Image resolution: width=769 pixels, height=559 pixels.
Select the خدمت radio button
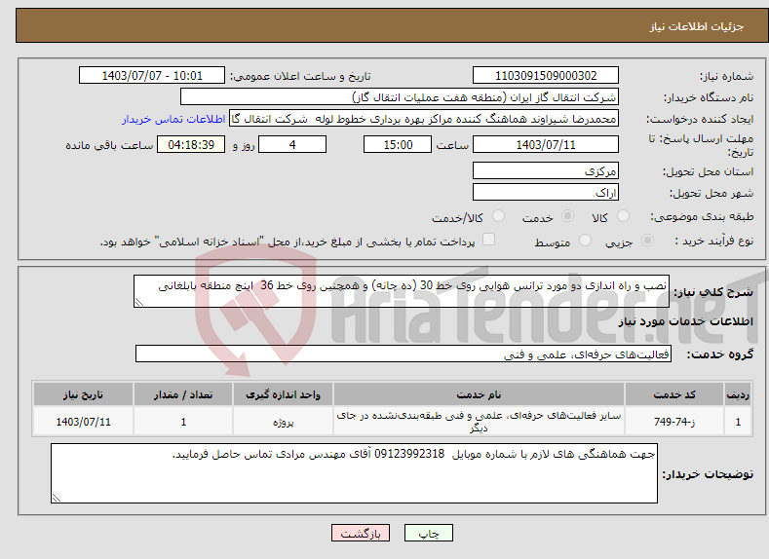point(567,216)
